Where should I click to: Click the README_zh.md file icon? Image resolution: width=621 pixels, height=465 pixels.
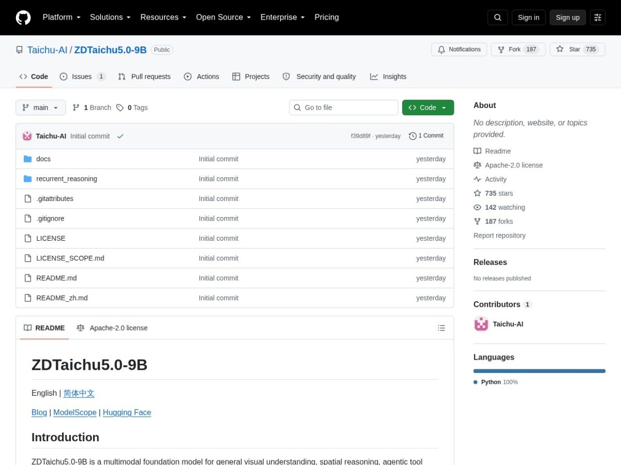click(28, 298)
